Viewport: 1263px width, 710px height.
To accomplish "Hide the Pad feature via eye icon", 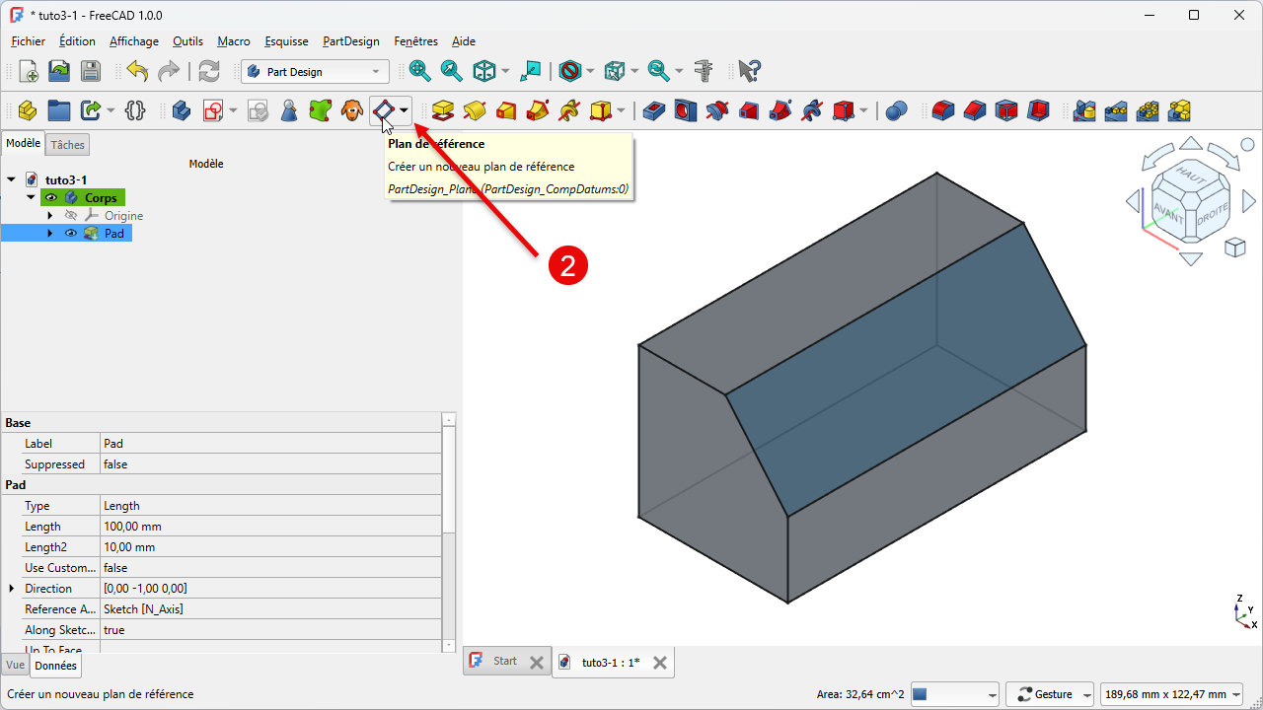I will click(70, 234).
